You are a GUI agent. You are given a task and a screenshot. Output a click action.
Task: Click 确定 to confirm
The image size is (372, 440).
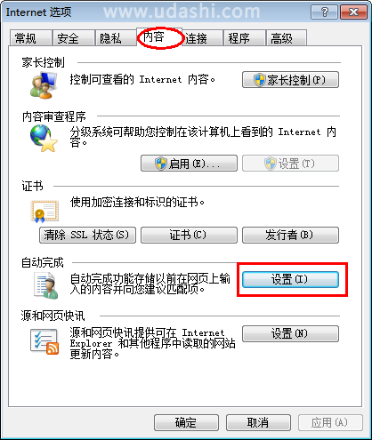pyautogui.click(x=186, y=422)
